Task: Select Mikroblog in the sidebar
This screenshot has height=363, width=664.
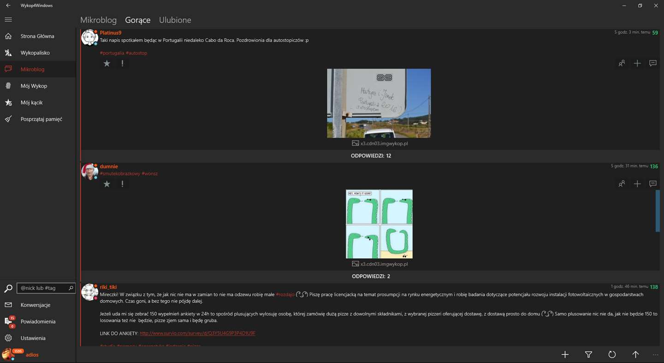Action: [x=38, y=69]
